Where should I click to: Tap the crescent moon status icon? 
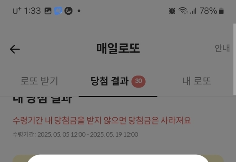point(69,11)
